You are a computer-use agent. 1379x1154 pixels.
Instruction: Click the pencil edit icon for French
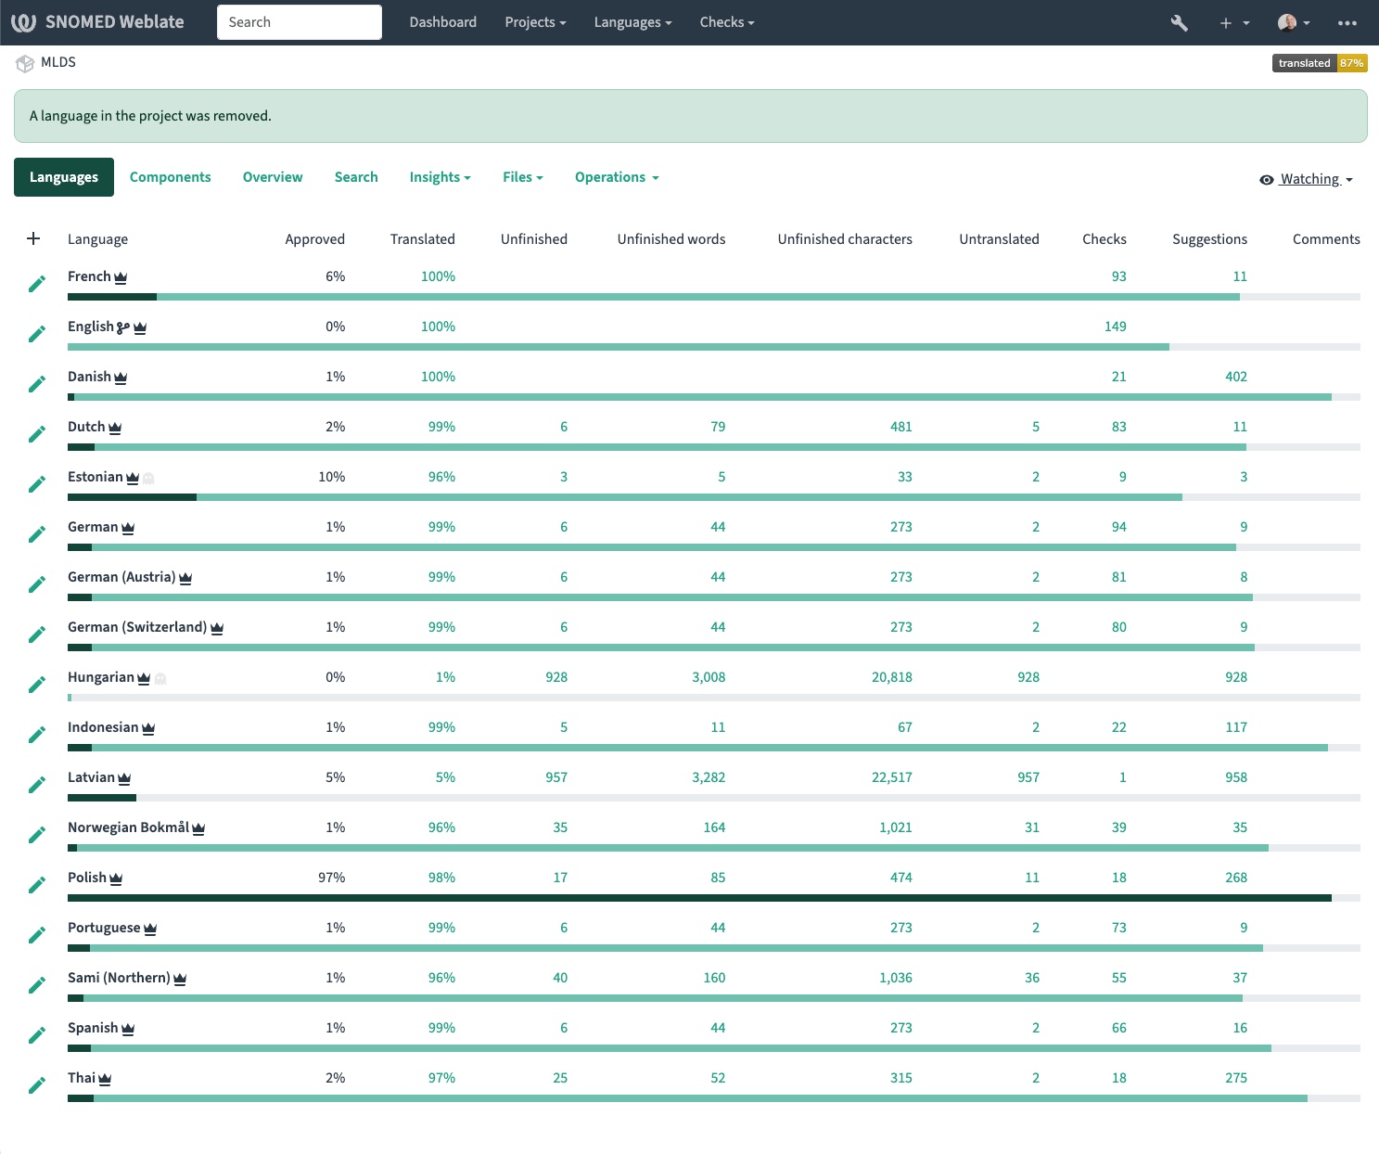37,284
